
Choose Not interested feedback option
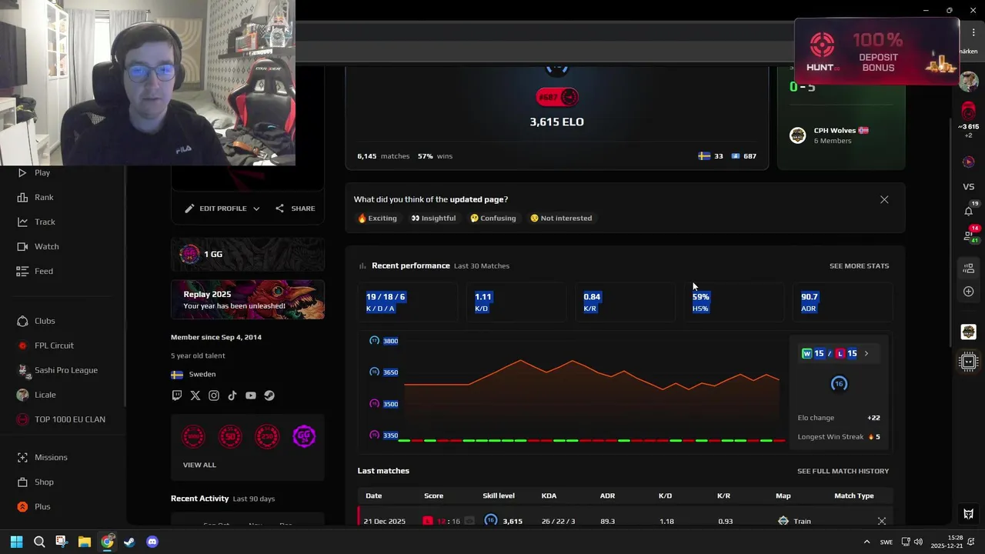(x=561, y=218)
